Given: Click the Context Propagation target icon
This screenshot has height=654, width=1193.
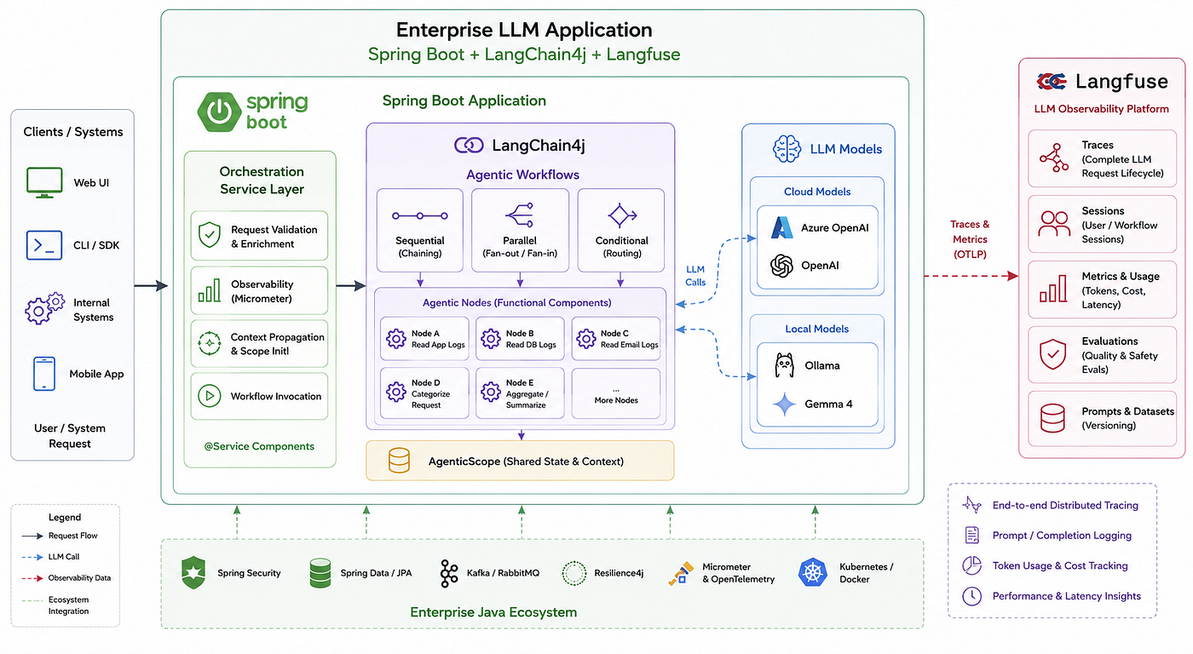Looking at the screenshot, I should tap(209, 343).
